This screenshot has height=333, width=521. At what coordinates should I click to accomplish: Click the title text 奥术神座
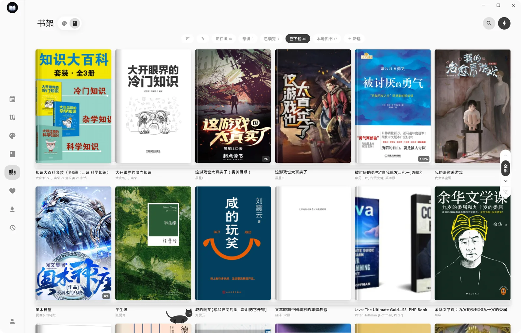[44, 310]
